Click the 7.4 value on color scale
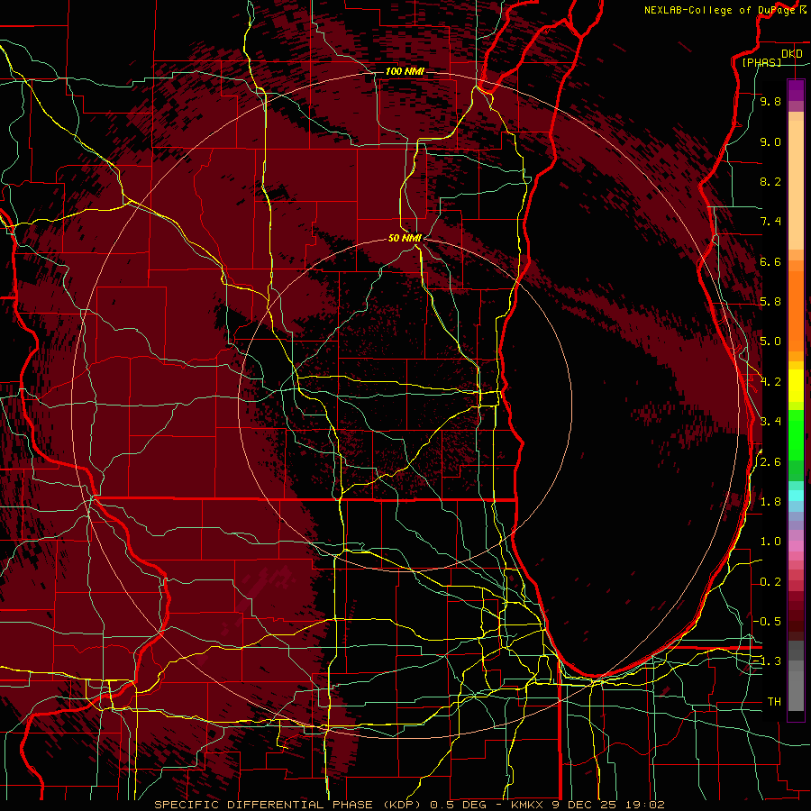Viewport: 811px width, 811px height. pyautogui.click(x=770, y=222)
